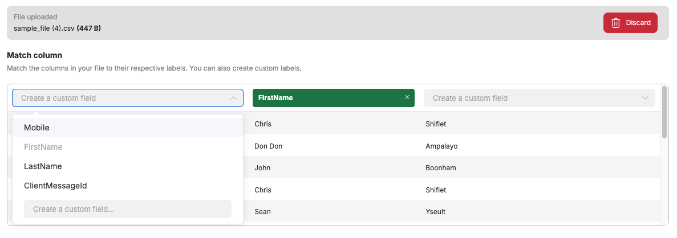Select the Sean cell
Viewport: 677px width, 238px height.
(262, 212)
